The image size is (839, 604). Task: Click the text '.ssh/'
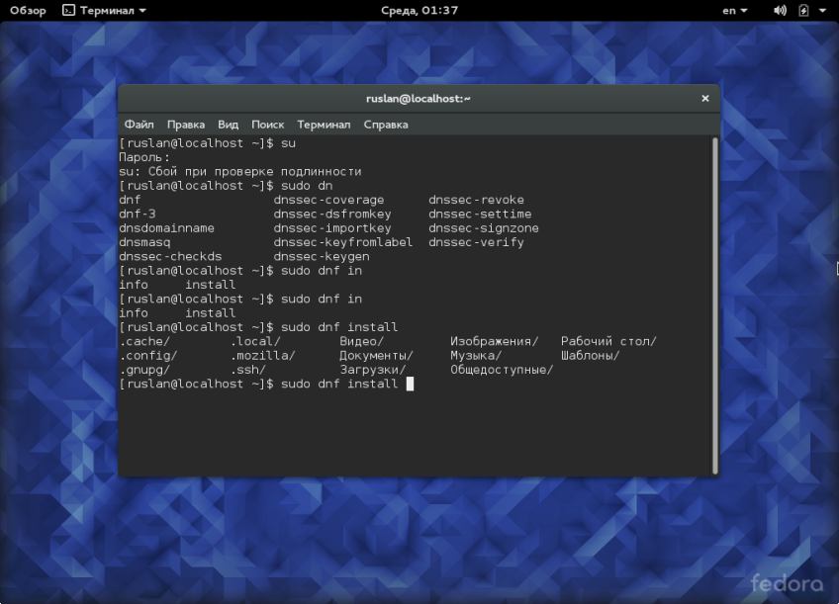(247, 370)
